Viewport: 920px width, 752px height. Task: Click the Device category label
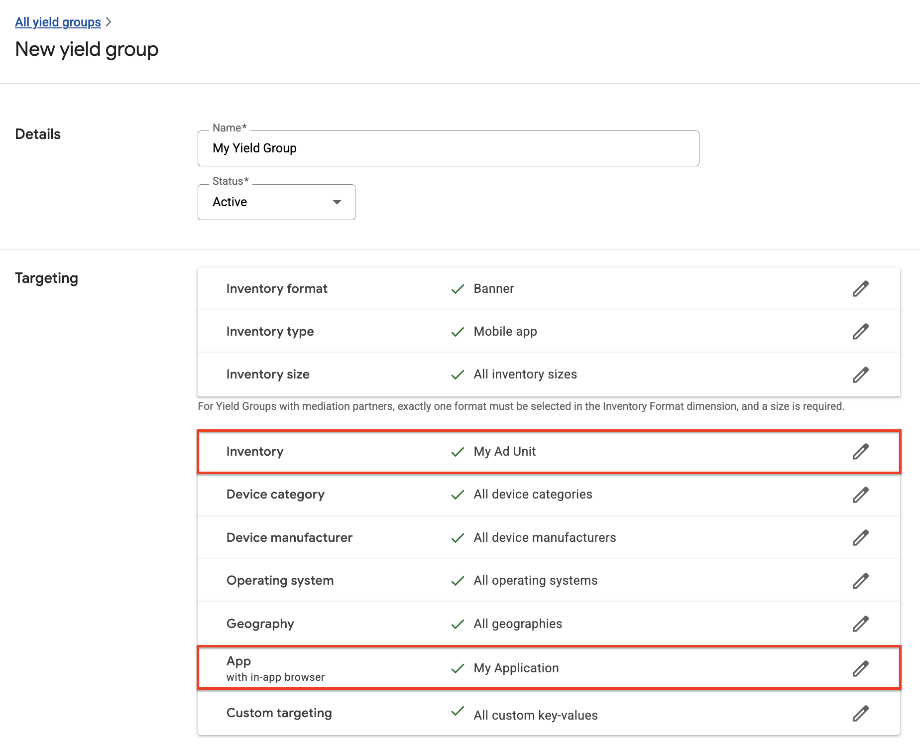click(275, 495)
